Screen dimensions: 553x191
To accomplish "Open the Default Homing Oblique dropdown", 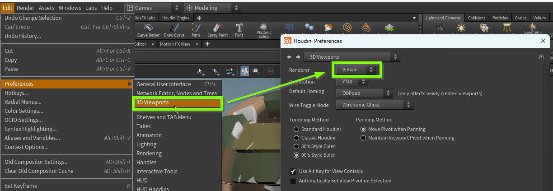I will [365, 93].
